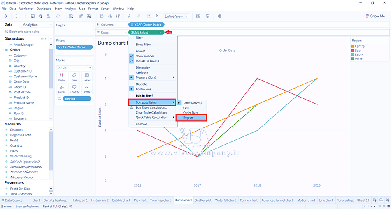Open the Line mark type dropdown

coord(74,68)
